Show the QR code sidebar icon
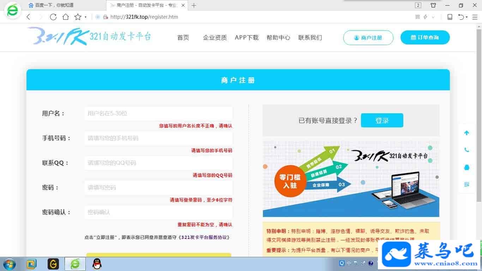This screenshot has height=271, width=482. coord(466,185)
